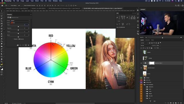The width and height of the screenshot is (184, 104).
Task: Click the foreground color swatch
Action: click(1, 68)
